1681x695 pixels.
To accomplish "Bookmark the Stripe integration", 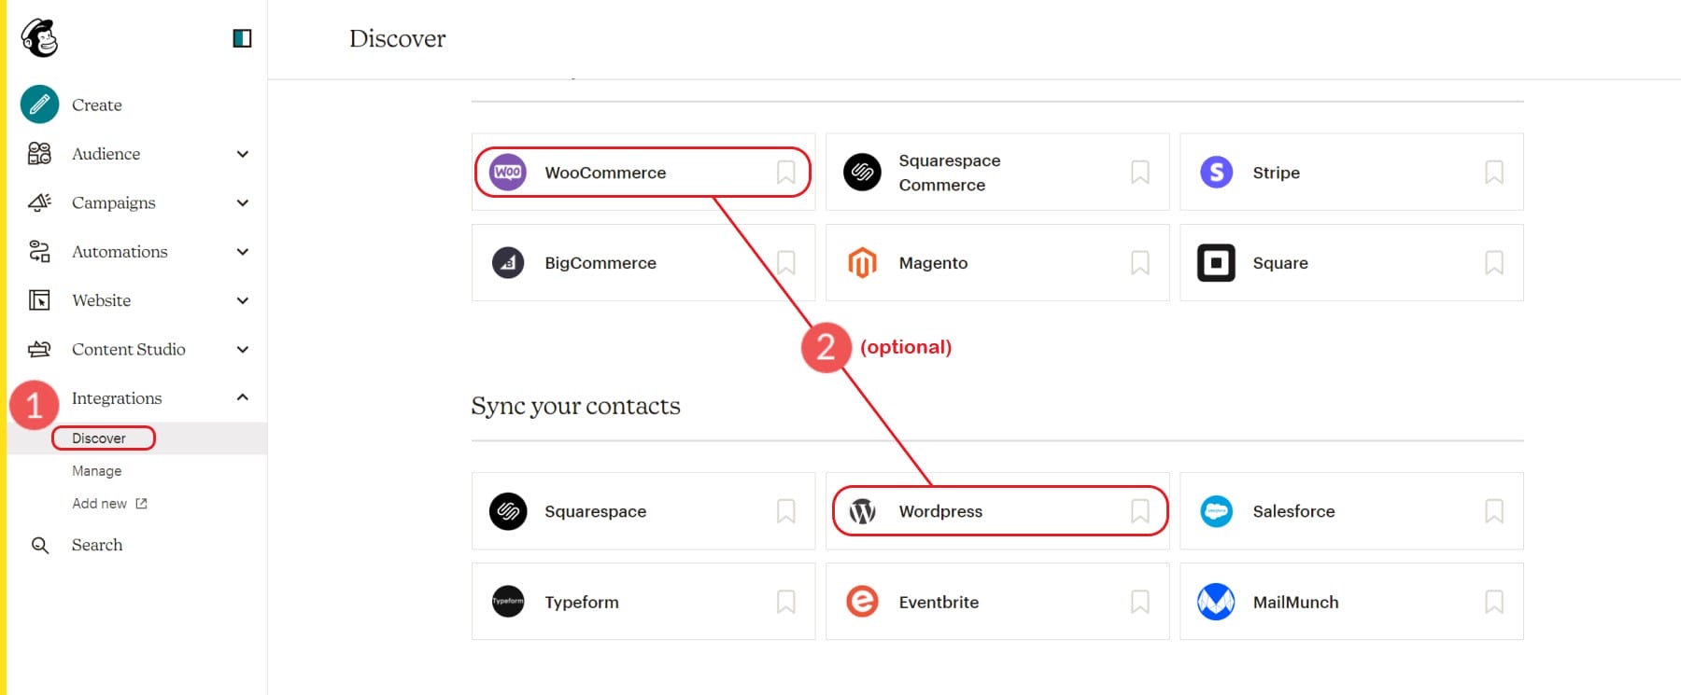I will (x=1495, y=172).
